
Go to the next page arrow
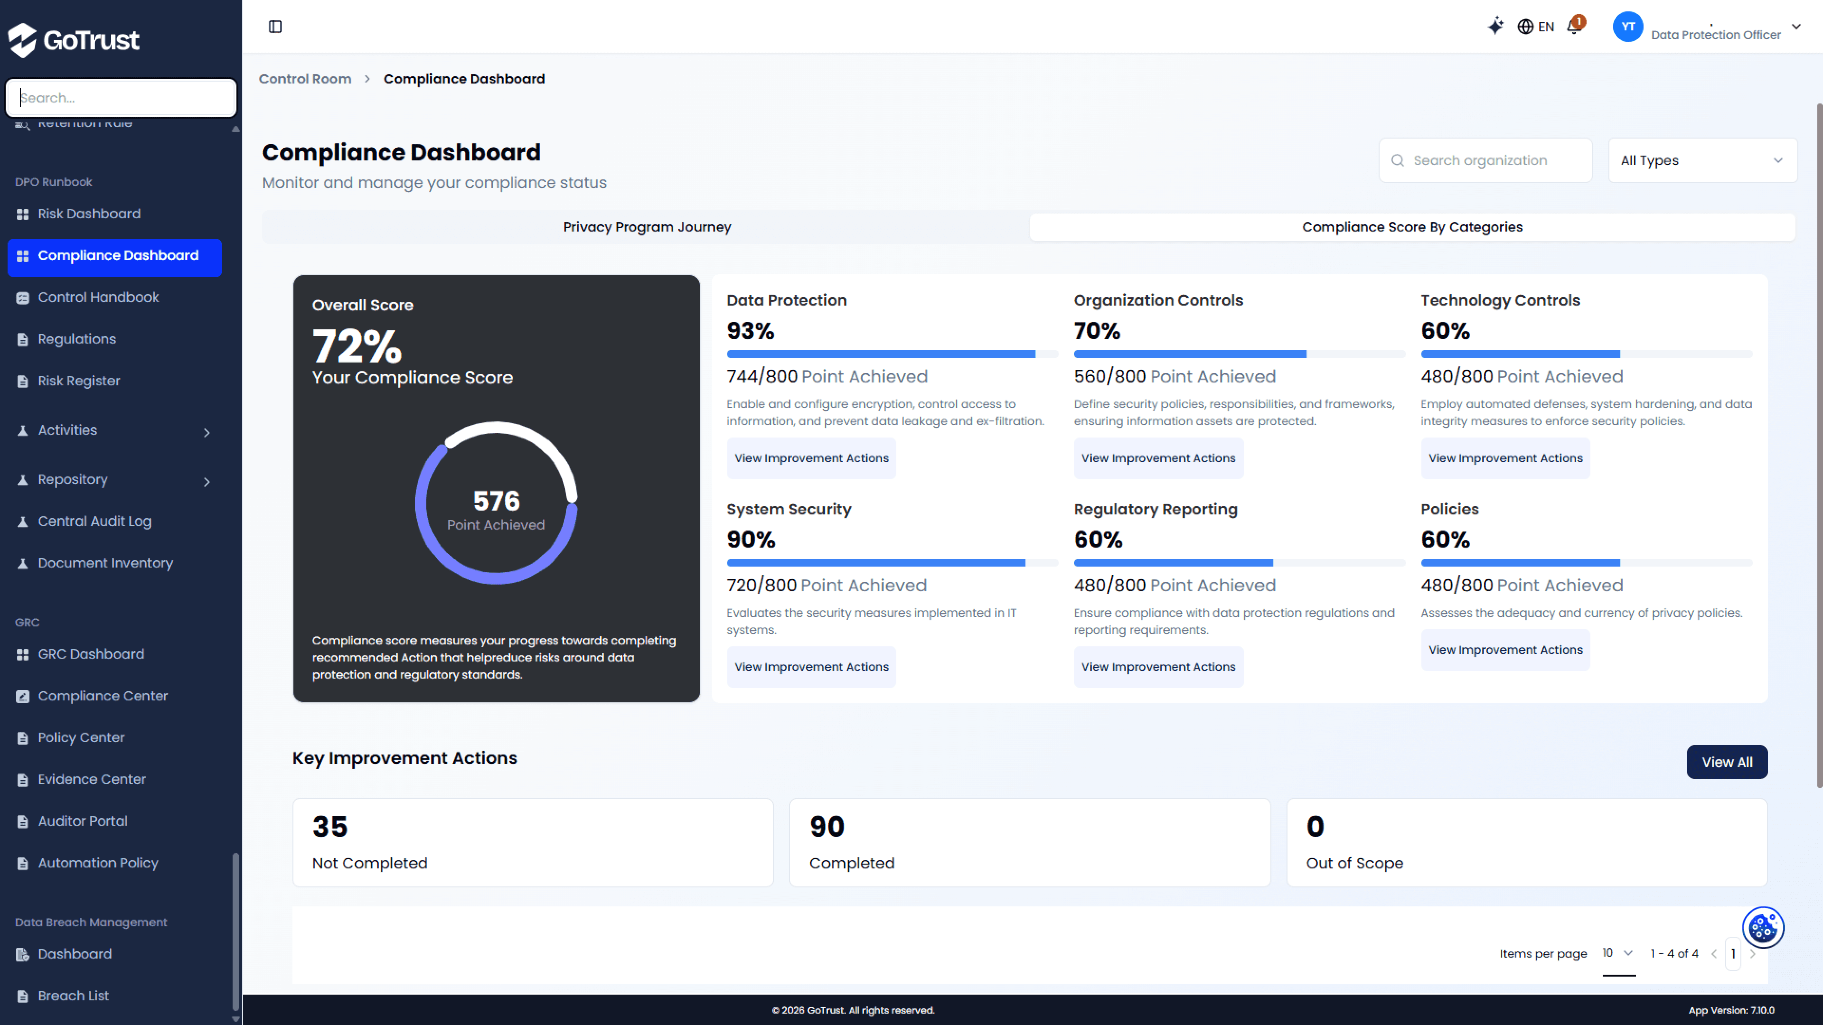point(1752,953)
